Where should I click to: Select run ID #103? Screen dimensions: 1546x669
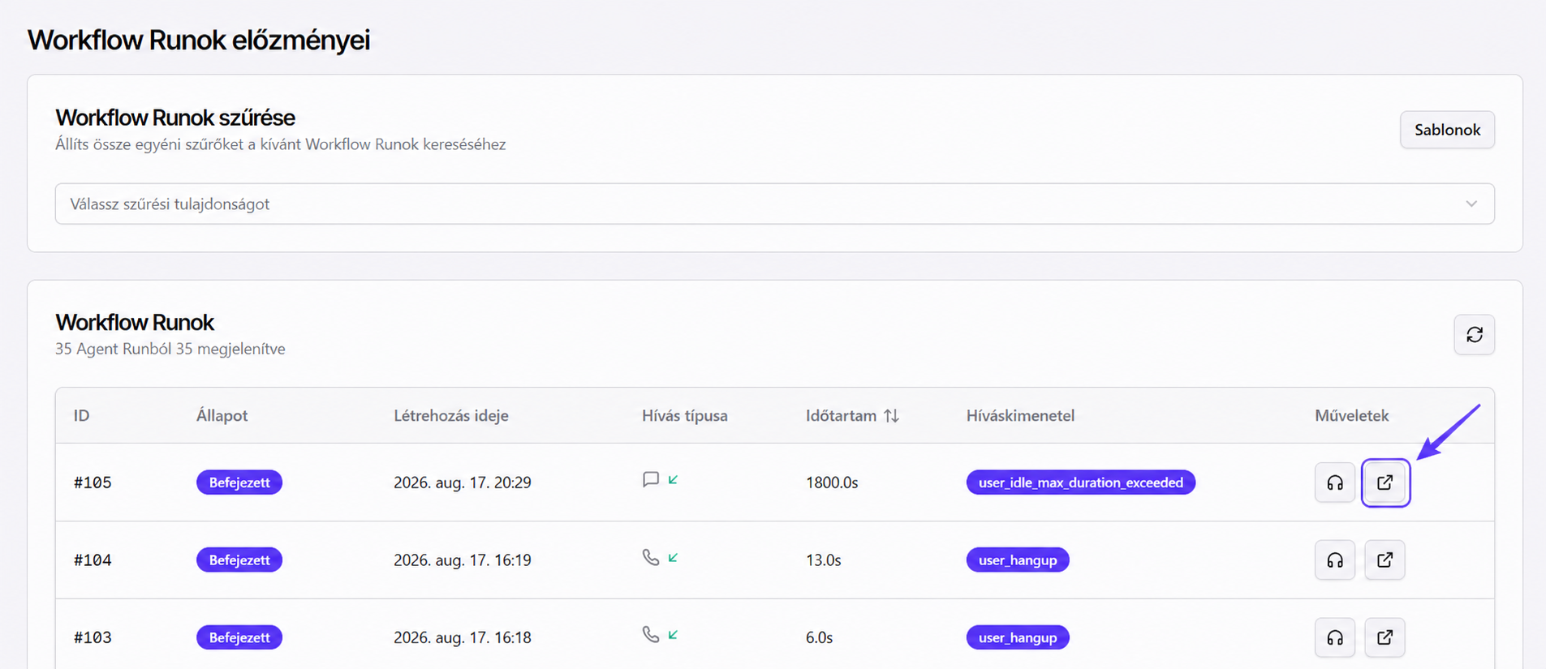pos(93,637)
